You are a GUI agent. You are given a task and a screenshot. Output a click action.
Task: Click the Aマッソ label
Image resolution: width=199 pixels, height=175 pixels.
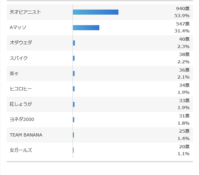coord(18,28)
